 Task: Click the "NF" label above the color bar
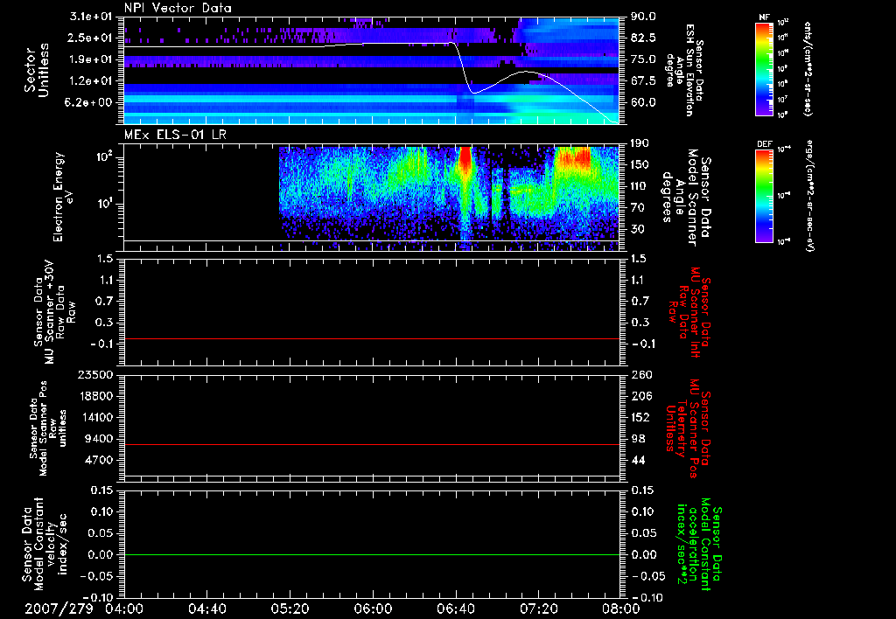pyautogui.click(x=764, y=17)
